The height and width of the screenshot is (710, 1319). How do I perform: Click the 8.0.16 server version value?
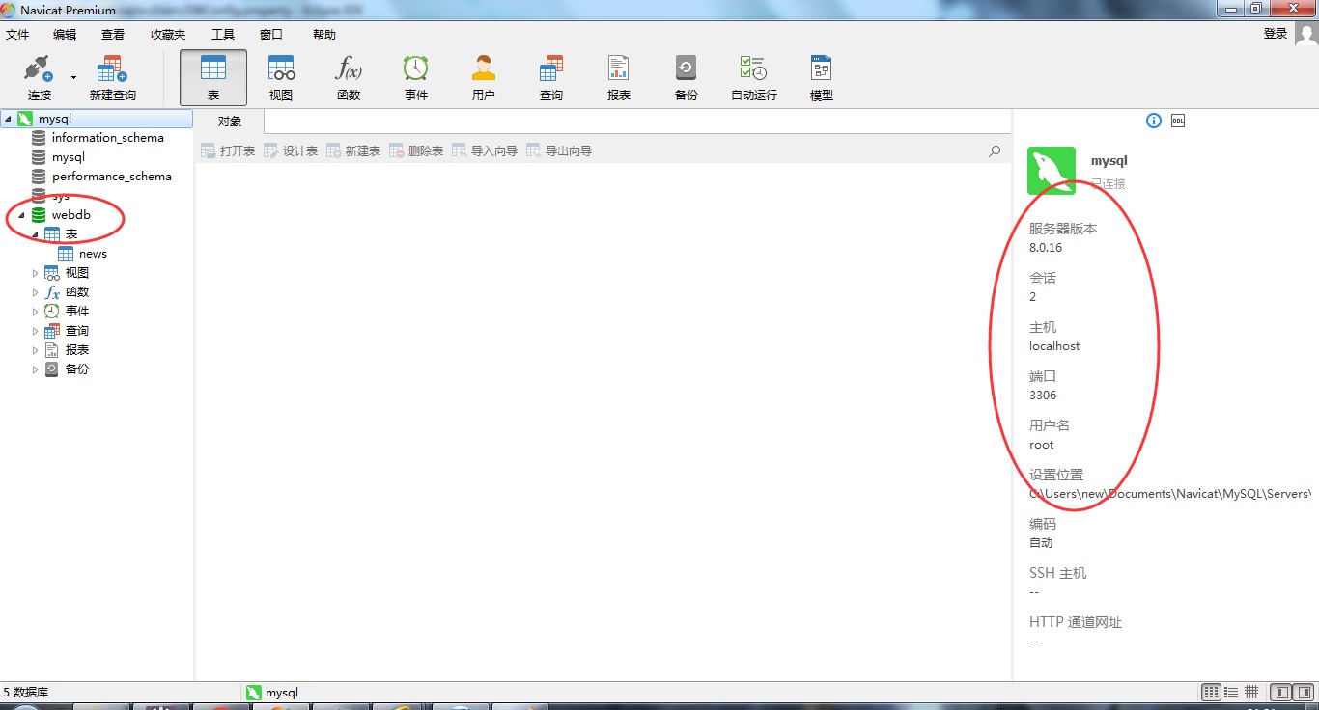(1046, 248)
